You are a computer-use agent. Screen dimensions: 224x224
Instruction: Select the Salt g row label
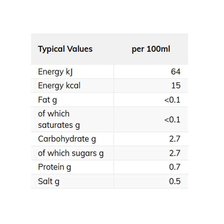click(x=49, y=181)
